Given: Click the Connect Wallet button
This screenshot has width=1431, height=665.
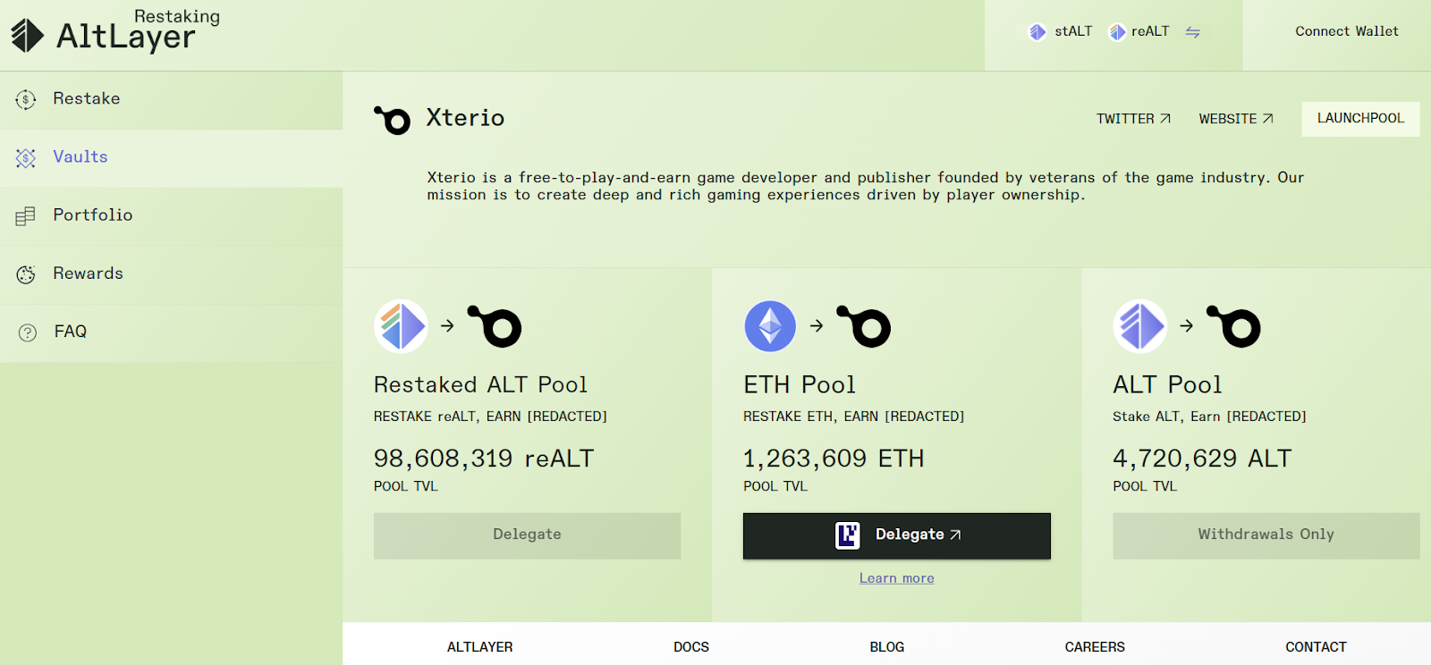Looking at the screenshot, I should [1346, 31].
